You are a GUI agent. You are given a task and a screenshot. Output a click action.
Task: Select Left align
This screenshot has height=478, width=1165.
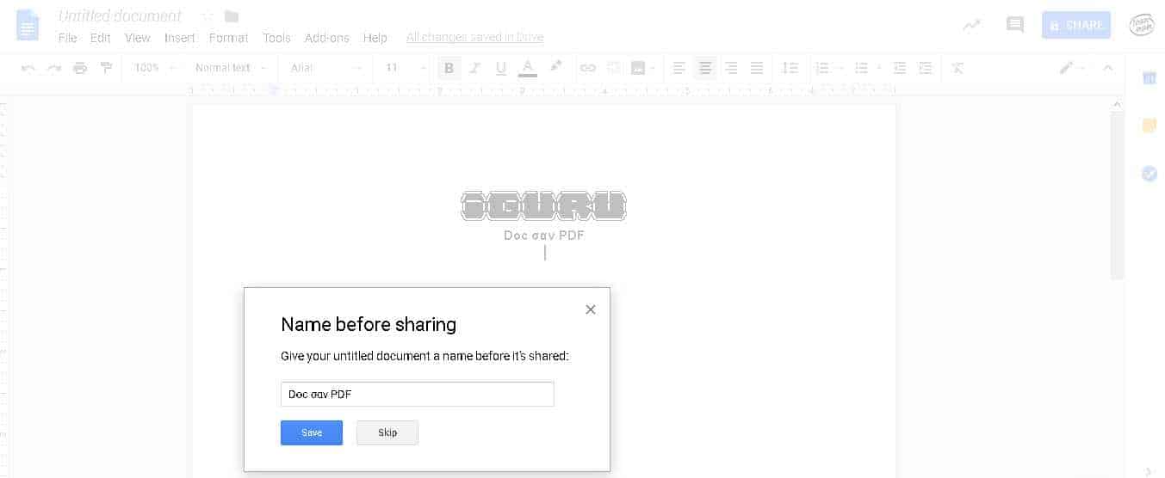679,68
